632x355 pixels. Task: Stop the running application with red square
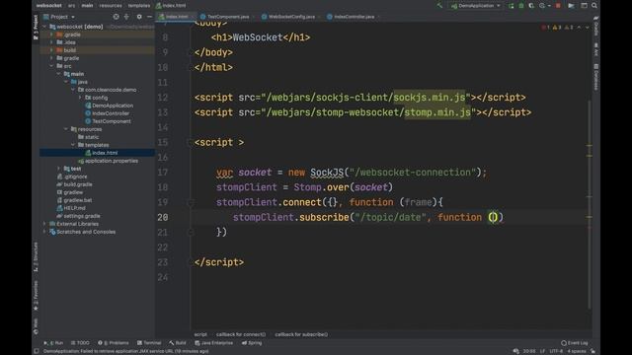point(558,6)
